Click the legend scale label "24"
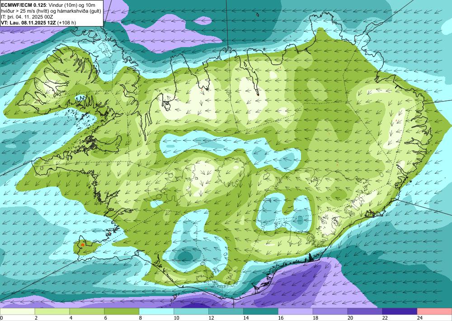 tap(419, 318)
